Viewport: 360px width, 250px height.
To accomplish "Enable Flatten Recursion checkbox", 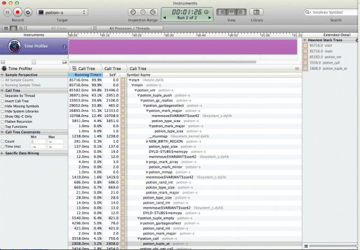I will (x=3, y=121).
